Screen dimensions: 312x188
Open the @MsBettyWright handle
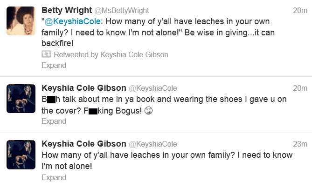click(122, 11)
